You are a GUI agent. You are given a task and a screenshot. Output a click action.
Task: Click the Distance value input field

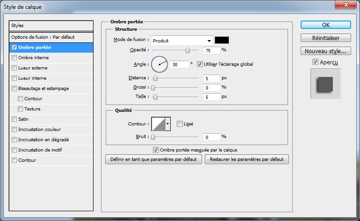(211, 78)
